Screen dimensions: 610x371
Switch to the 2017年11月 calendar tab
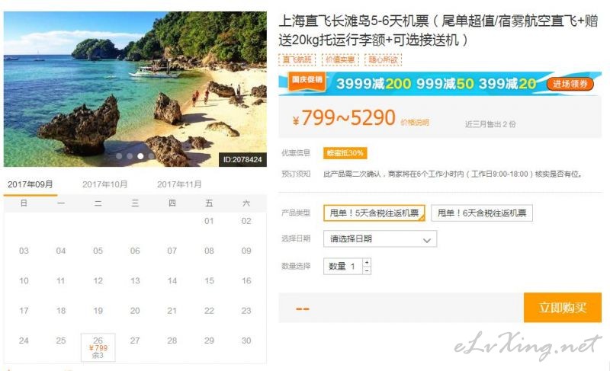(179, 184)
